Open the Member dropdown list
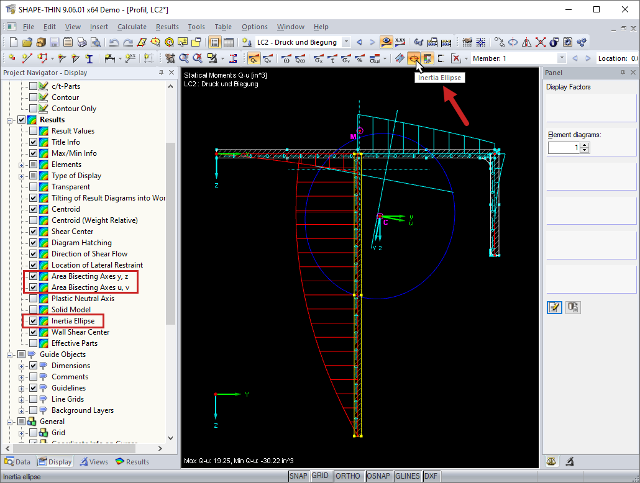This screenshot has height=483, width=640. pyautogui.click(x=561, y=58)
